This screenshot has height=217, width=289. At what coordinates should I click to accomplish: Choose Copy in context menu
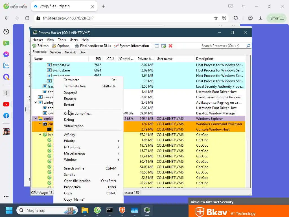tap(88, 193)
